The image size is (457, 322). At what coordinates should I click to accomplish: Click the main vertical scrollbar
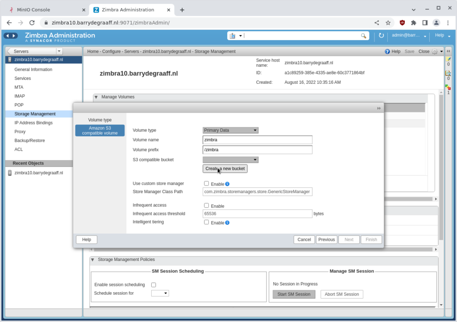(441, 167)
